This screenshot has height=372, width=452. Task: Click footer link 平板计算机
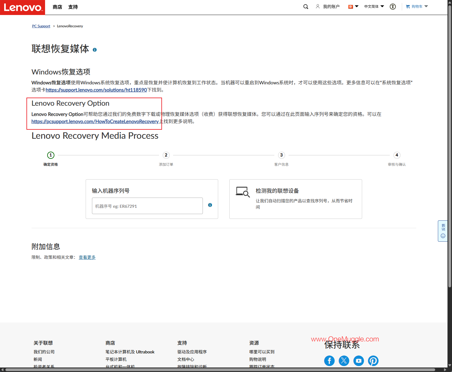(x=116, y=359)
